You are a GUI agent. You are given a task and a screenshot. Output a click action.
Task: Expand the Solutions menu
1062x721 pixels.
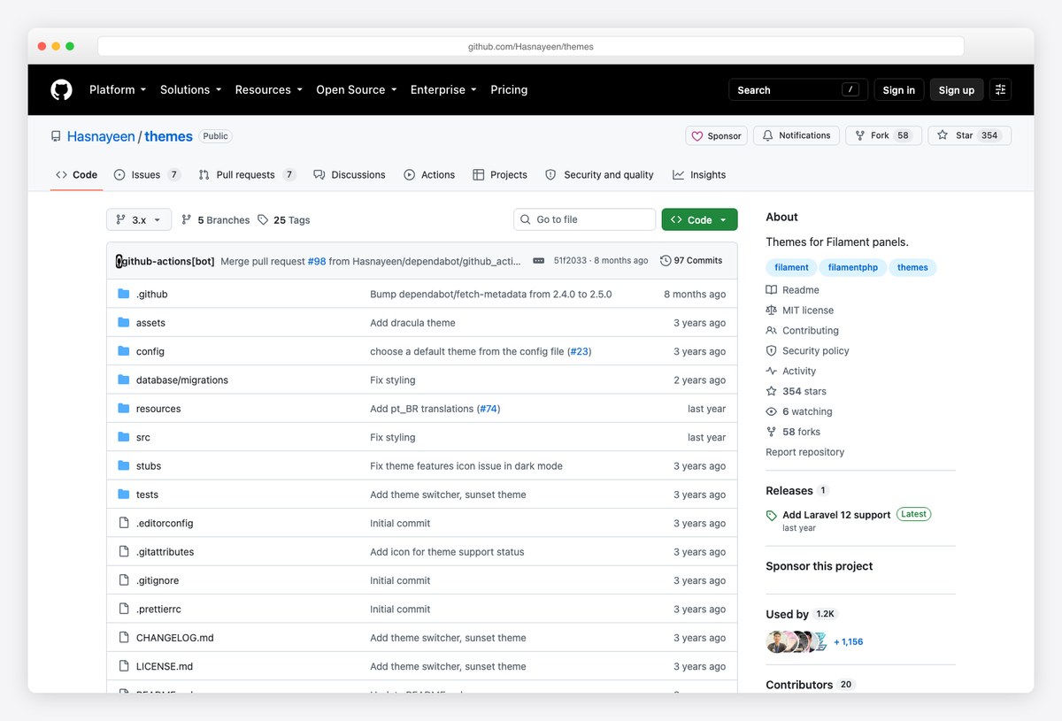point(190,89)
